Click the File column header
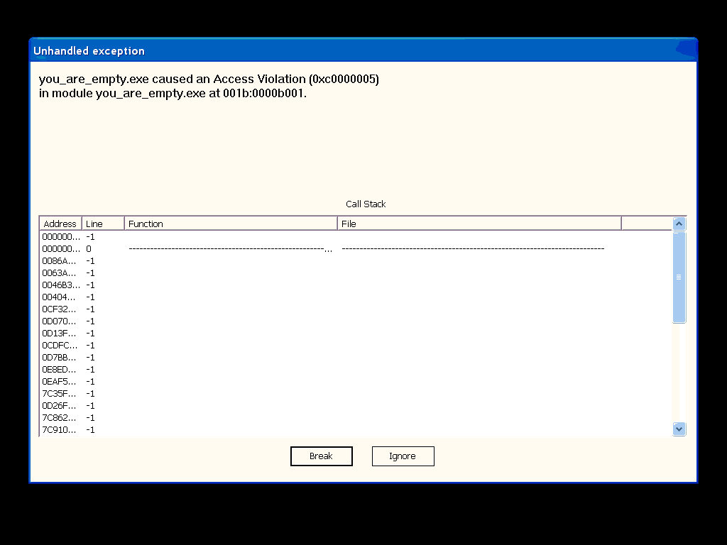The image size is (727, 545). 479,224
